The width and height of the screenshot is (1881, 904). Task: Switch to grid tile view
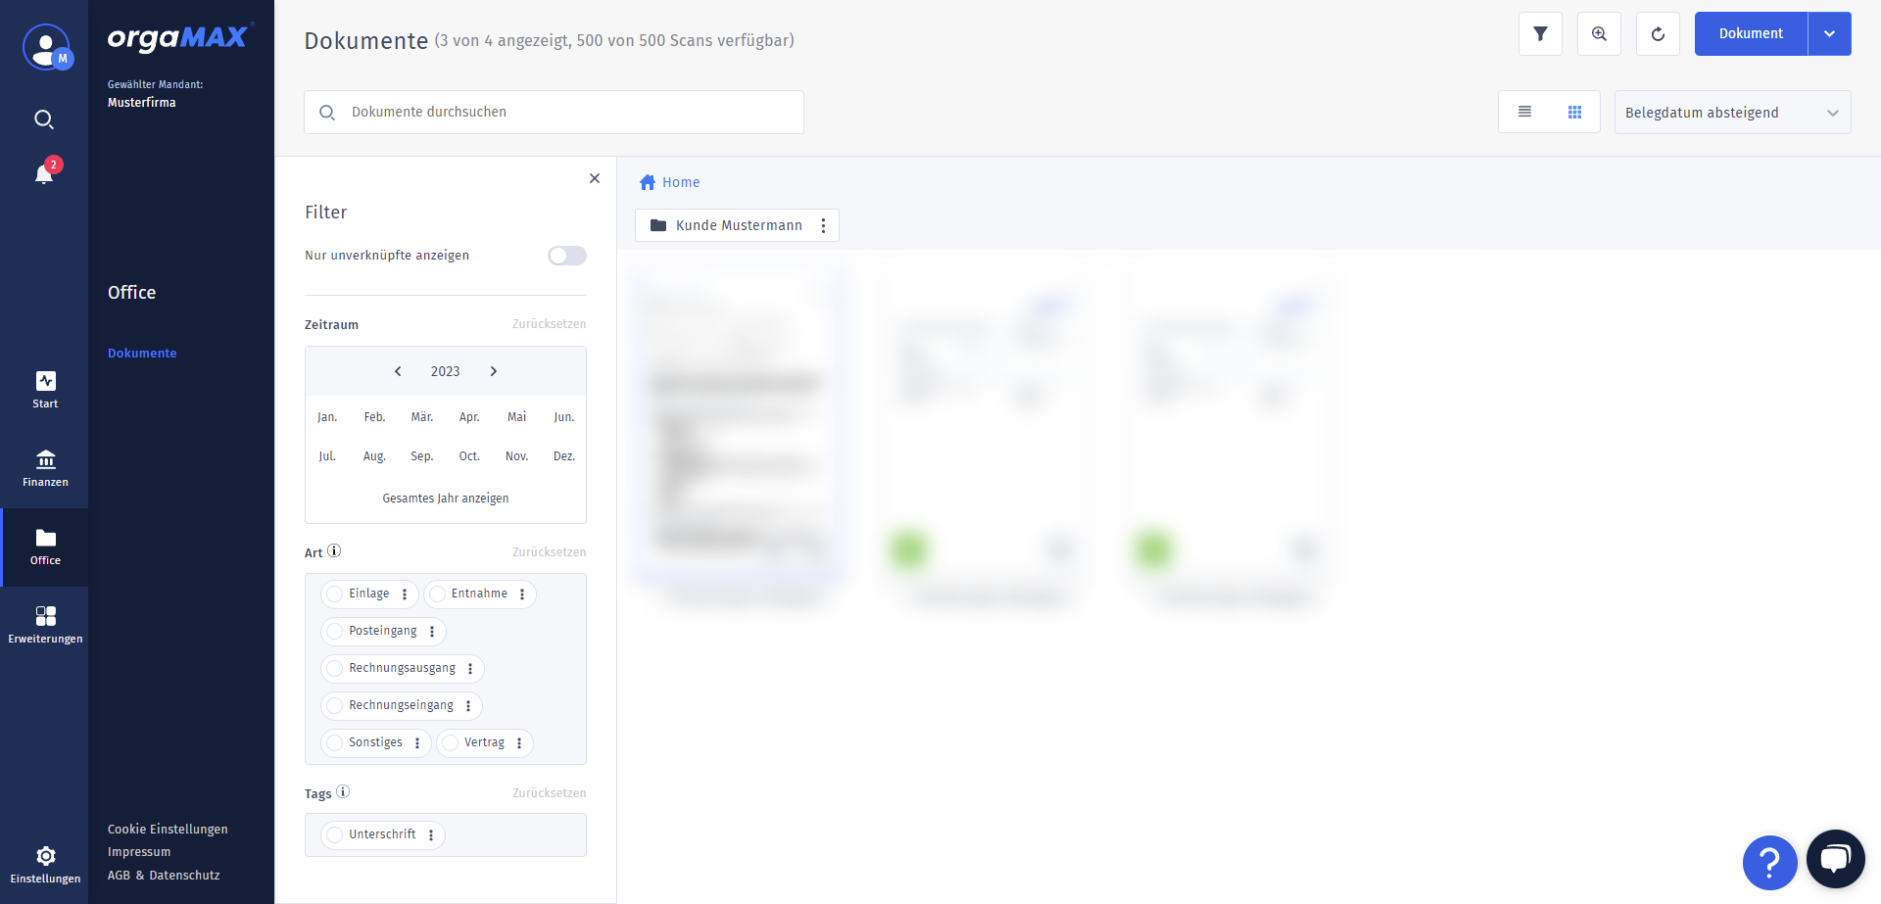point(1574,112)
